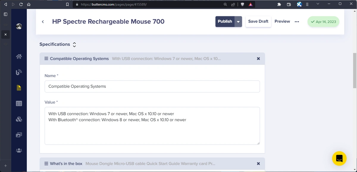Image resolution: width=357 pixels, height=172 pixels.
Task: Open the Brave Shields icon
Action: coord(242,4)
